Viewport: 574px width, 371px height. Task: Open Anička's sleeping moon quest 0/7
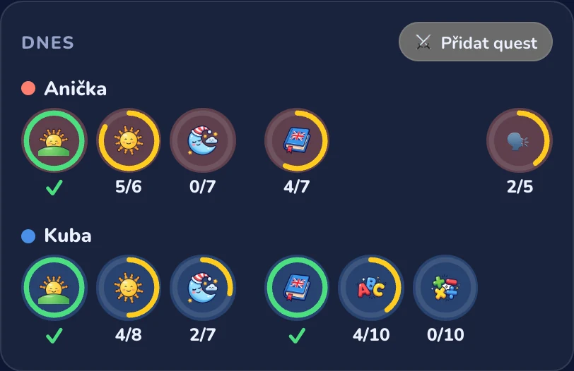pos(203,140)
